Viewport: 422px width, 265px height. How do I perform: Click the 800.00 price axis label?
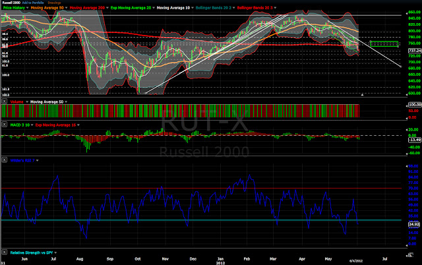point(415,31)
